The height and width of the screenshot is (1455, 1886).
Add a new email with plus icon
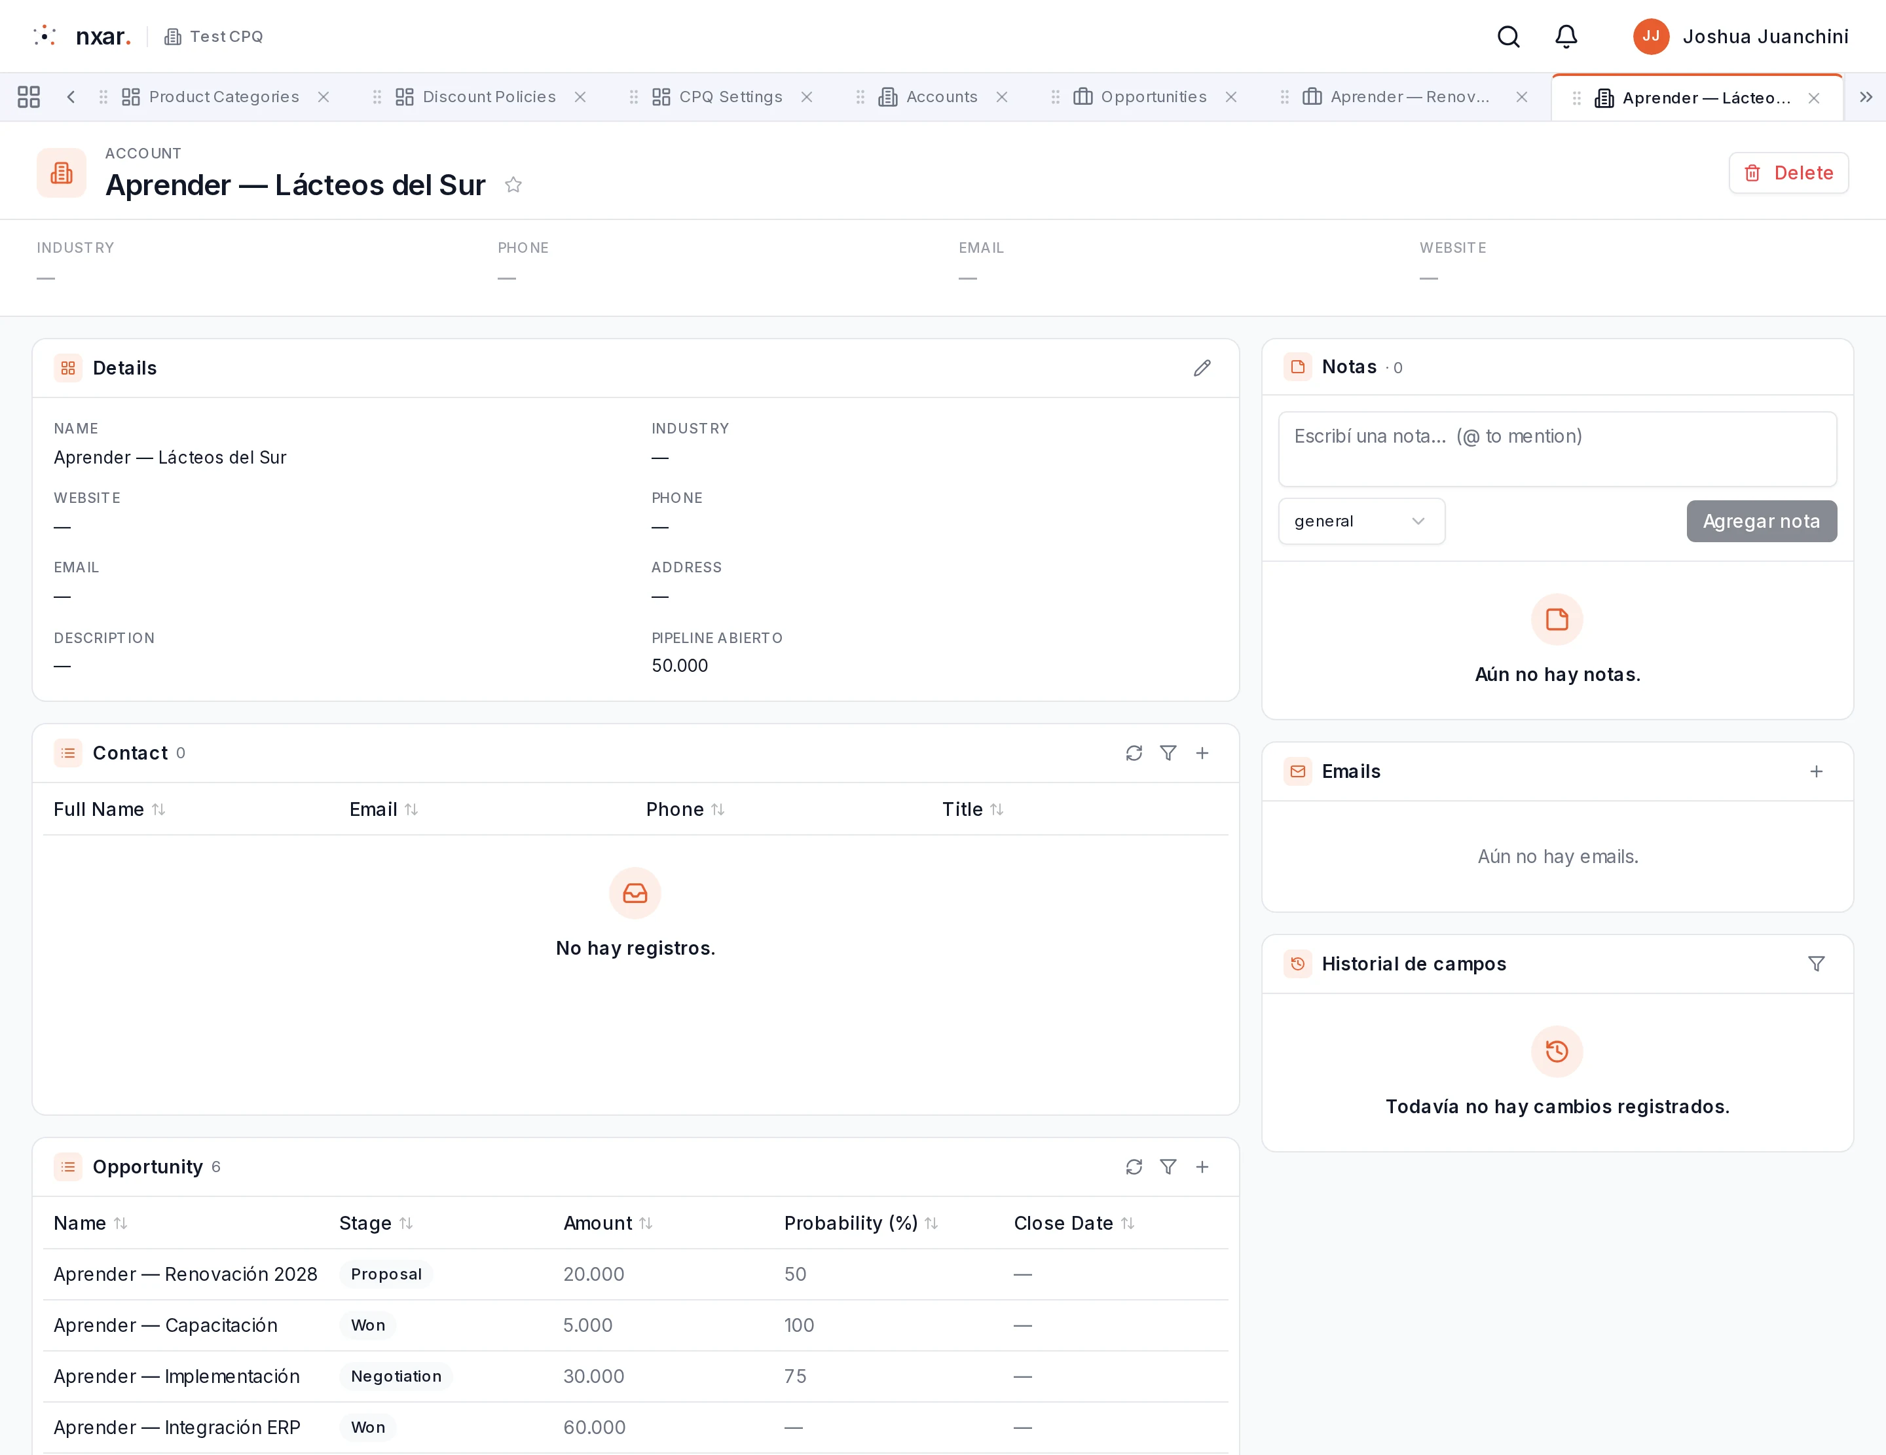click(1816, 771)
